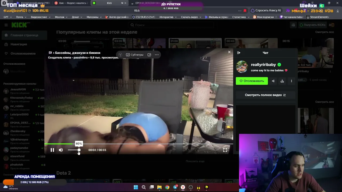
Task: Open reallyriribaby channel avatar
Action: click(242, 67)
